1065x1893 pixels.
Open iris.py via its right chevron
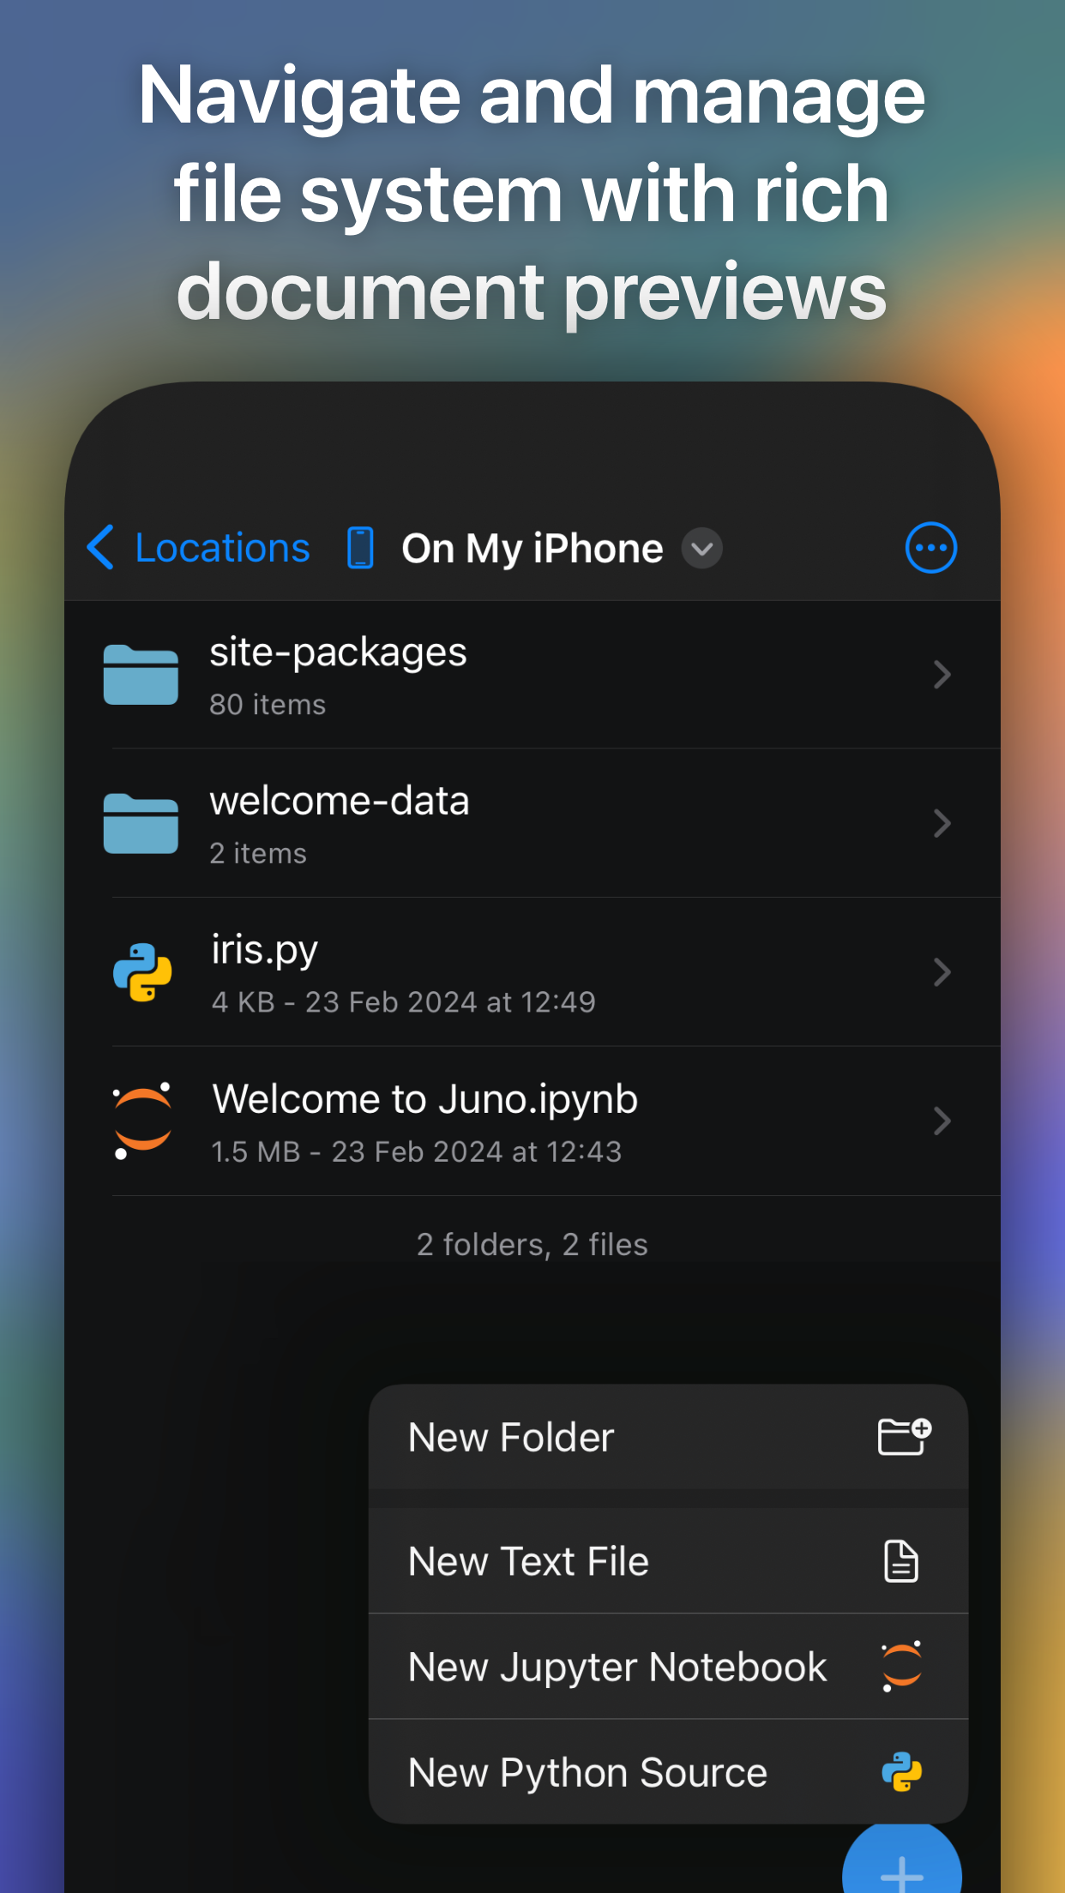(x=942, y=972)
